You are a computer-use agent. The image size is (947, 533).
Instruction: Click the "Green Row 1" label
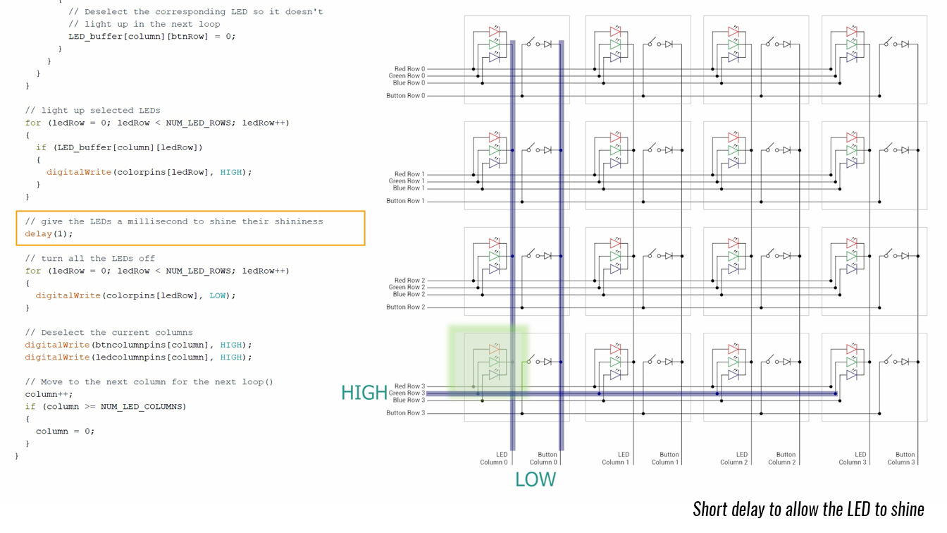[x=407, y=181]
